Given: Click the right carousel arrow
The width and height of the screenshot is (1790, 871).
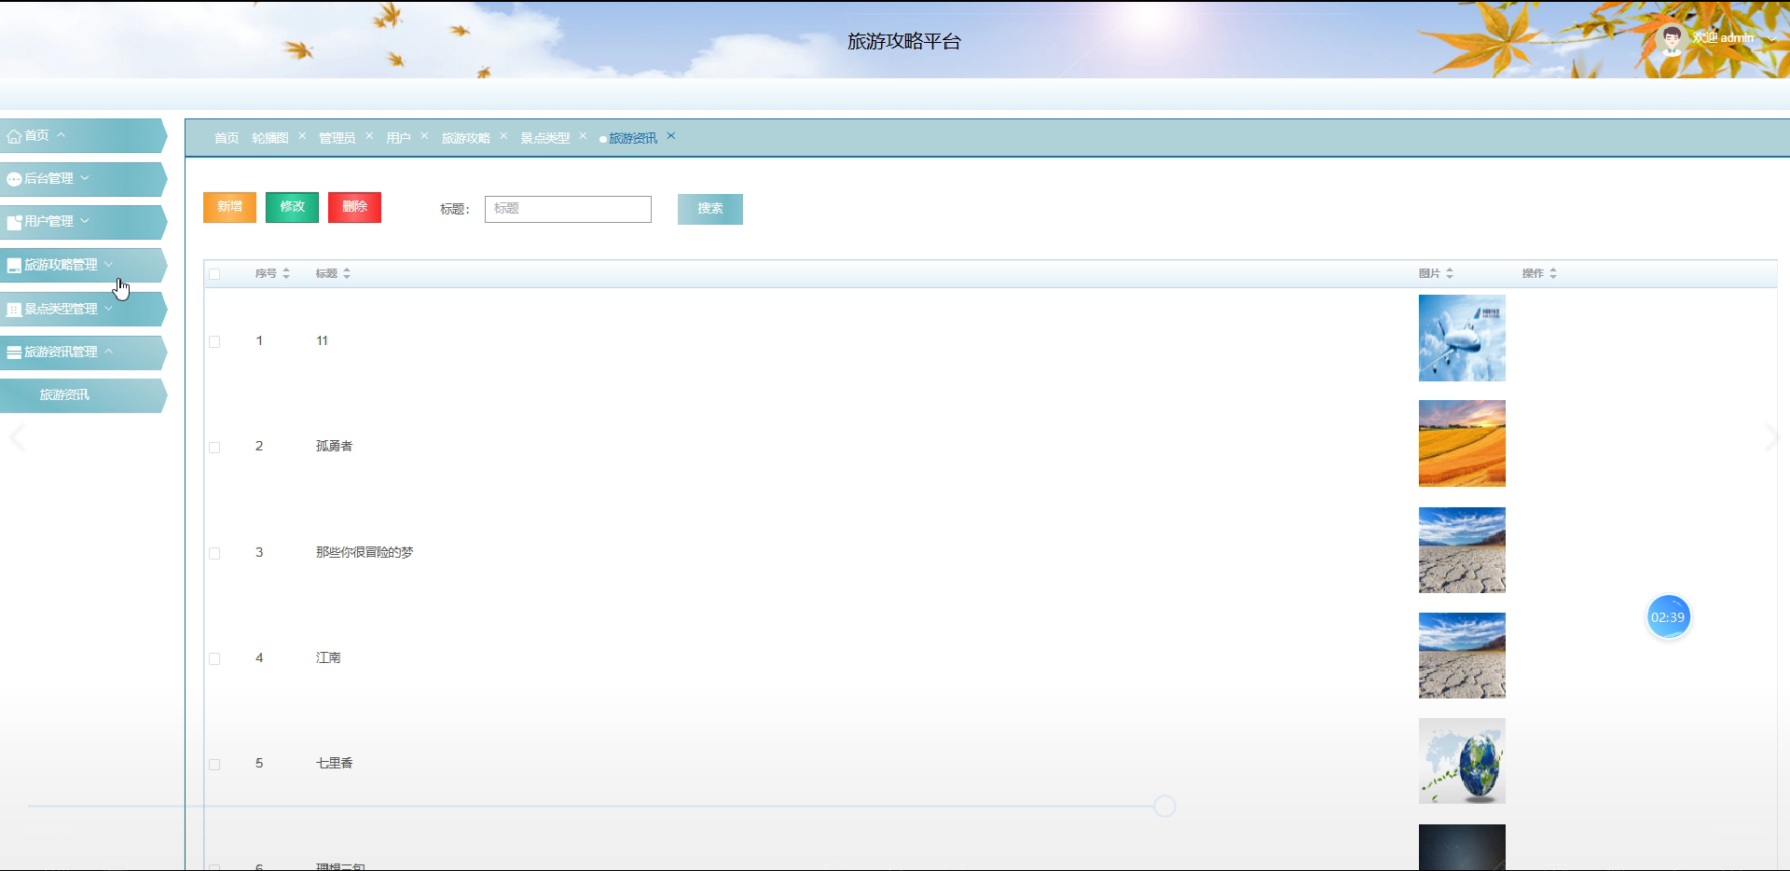Looking at the screenshot, I should pyautogui.click(x=1772, y=436).
